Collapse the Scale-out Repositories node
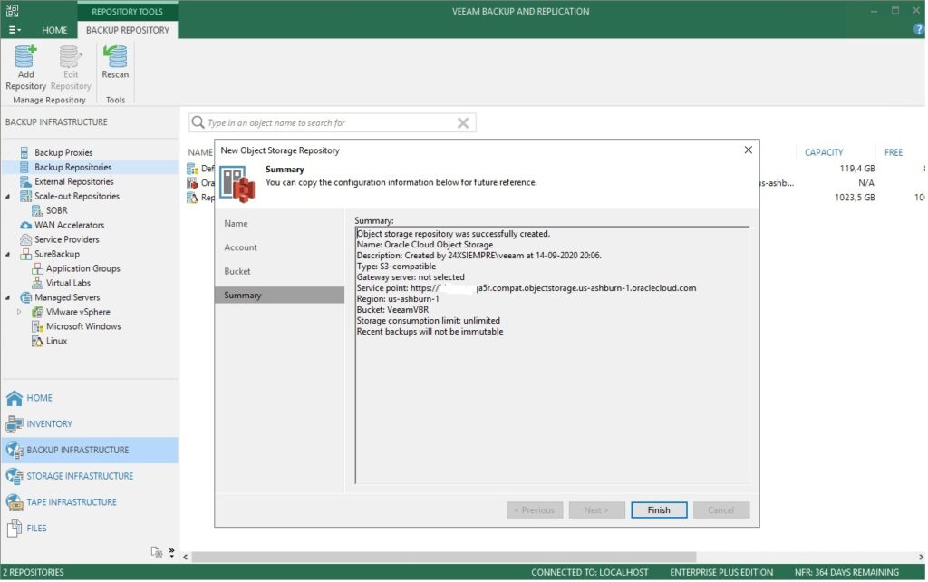The width and height of the screenshot is (928, 582). point(7,196)
